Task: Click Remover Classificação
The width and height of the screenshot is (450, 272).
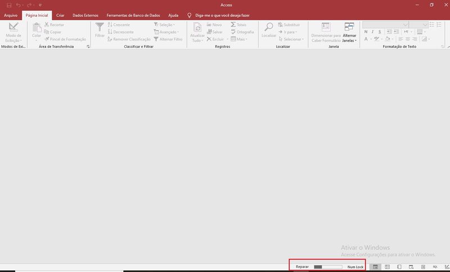Action: [x=129, y=39]
